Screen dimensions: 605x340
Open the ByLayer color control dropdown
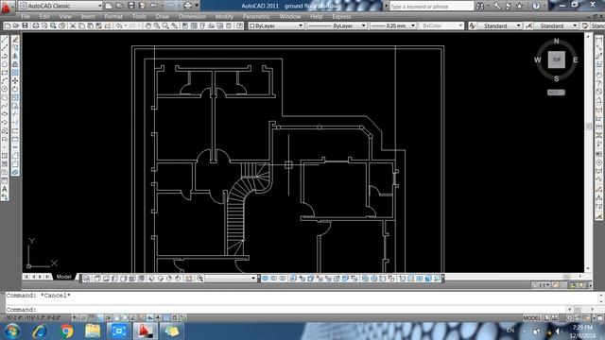[x=276, y=25]
